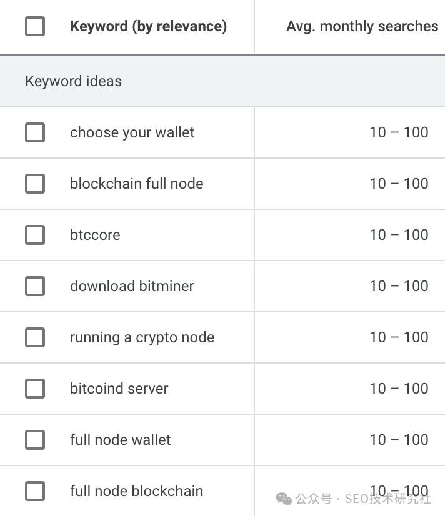Check the download bitminer checkbox
The image size is (445, 516).
click(x=35, y=286)
